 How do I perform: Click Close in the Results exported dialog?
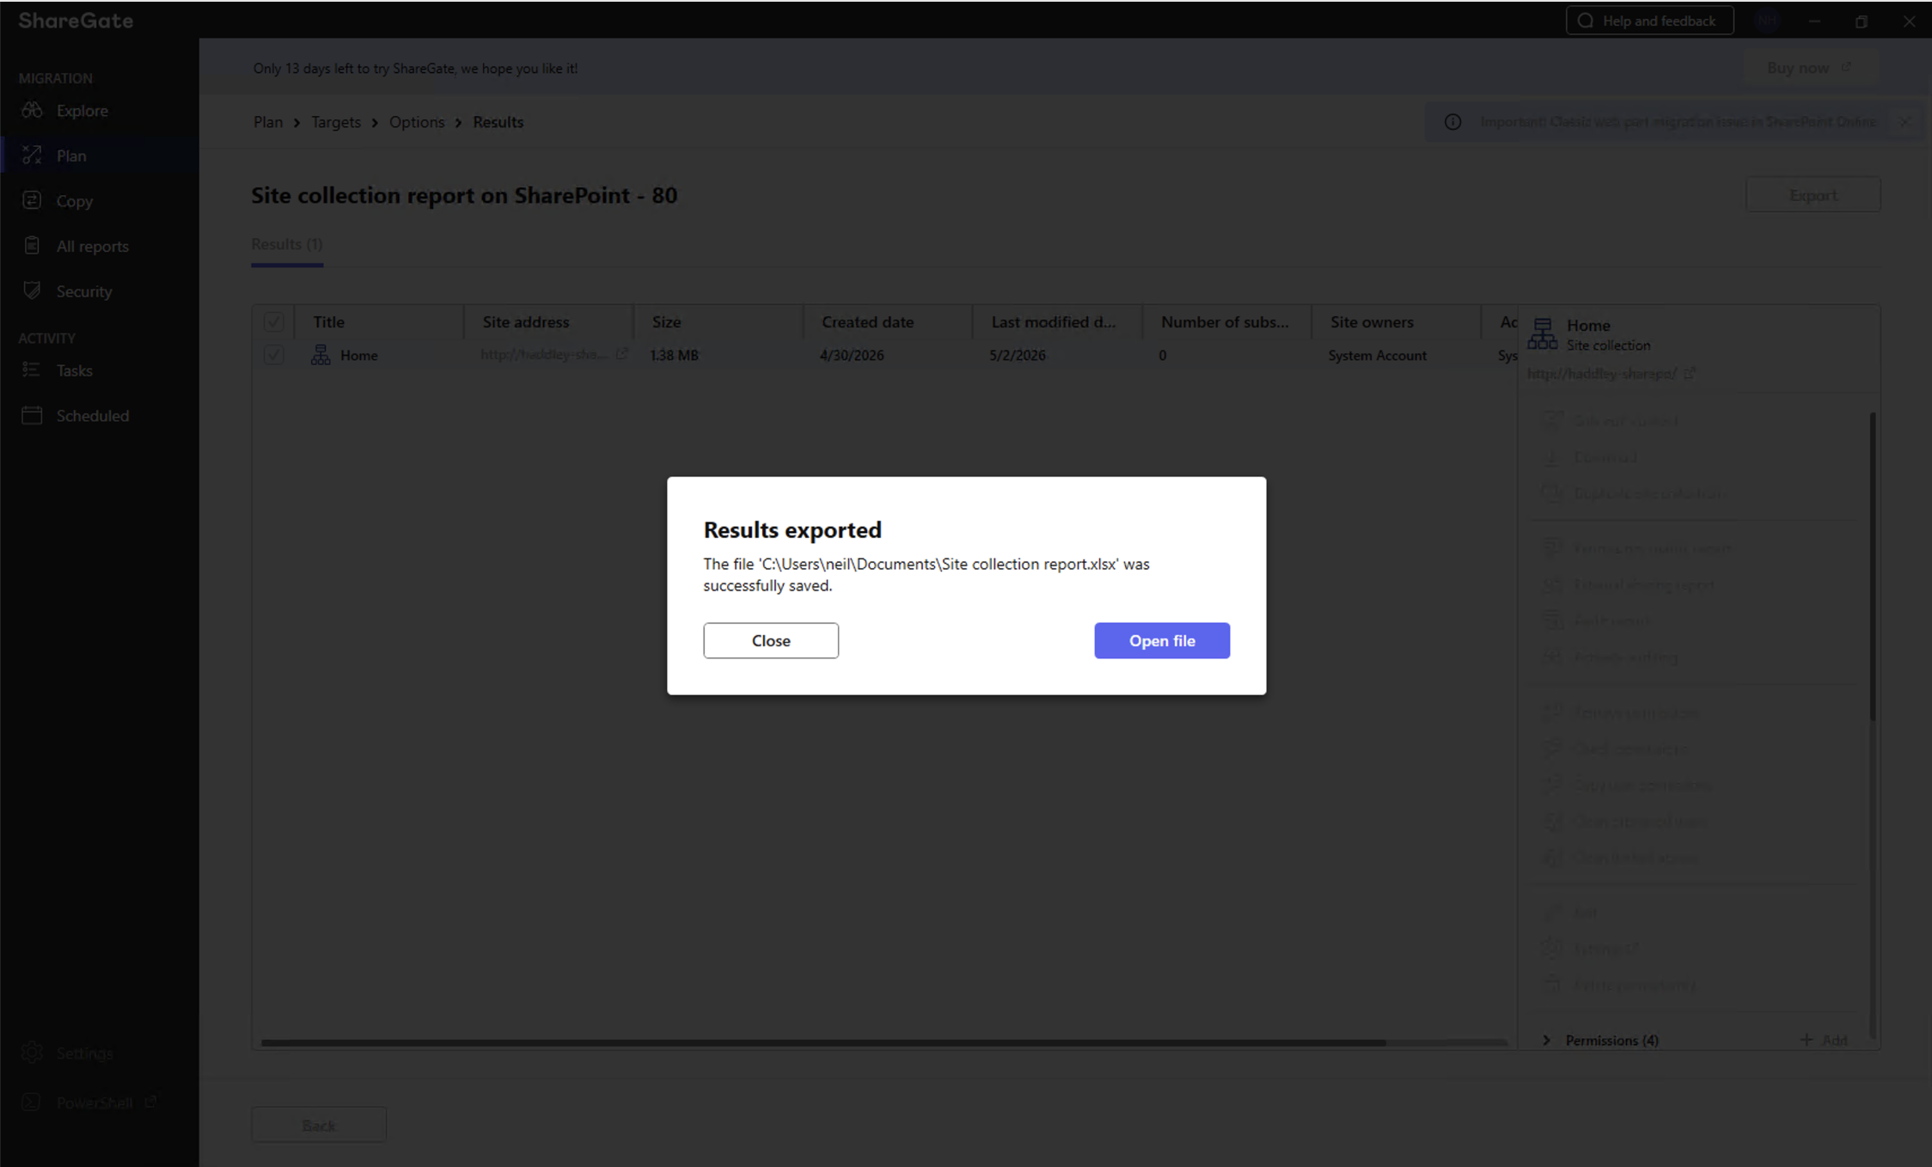(771, 640)
